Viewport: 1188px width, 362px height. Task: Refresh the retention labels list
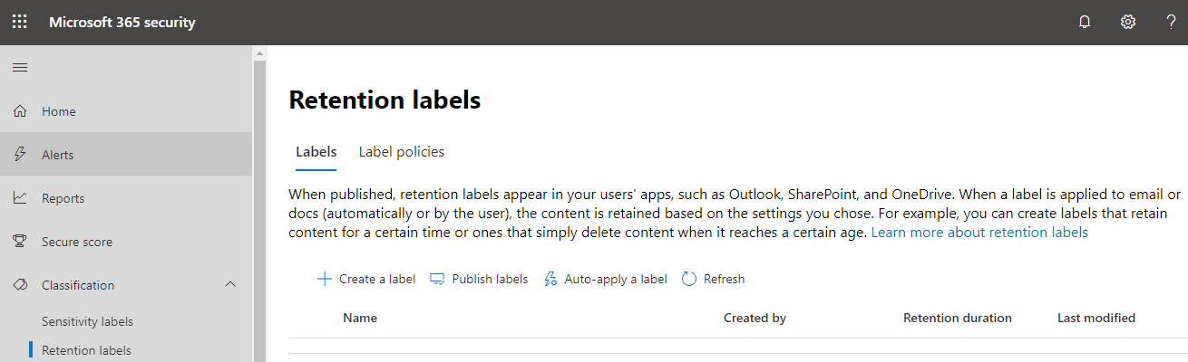pos(713,279)
